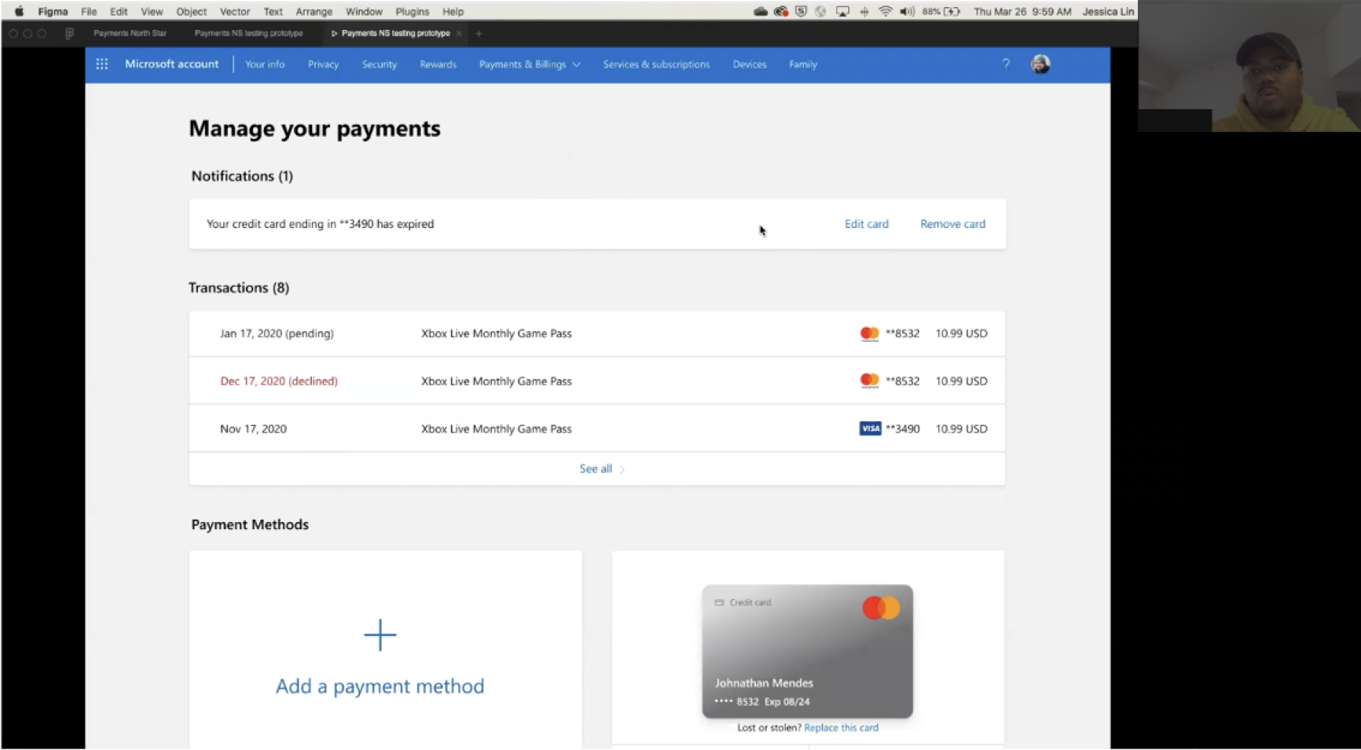Screen dimensions: 1361x750
Task: Open the profile avatar menu
Action: [x=1040, y=64]
